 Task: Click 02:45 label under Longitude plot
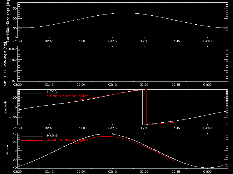[x=49, y=128]
